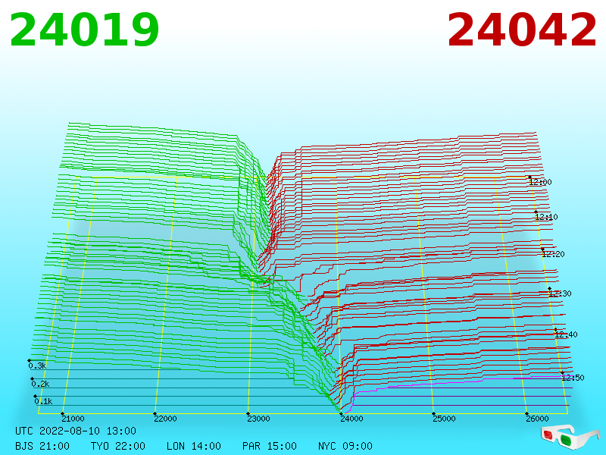The image size is (606, 455).
Task: Click the 23000 price axis label
Action: coord(258,419)
